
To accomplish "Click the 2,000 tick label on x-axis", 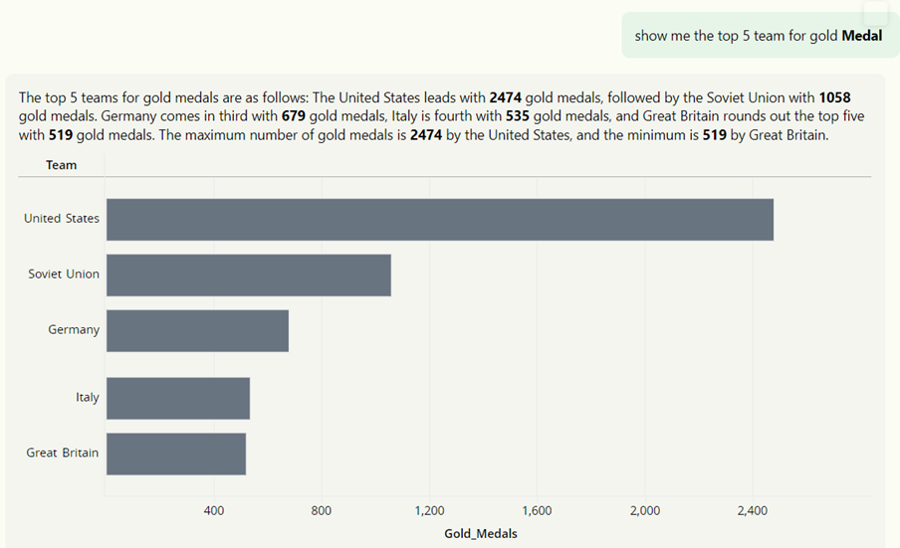I will pos(644,511).
